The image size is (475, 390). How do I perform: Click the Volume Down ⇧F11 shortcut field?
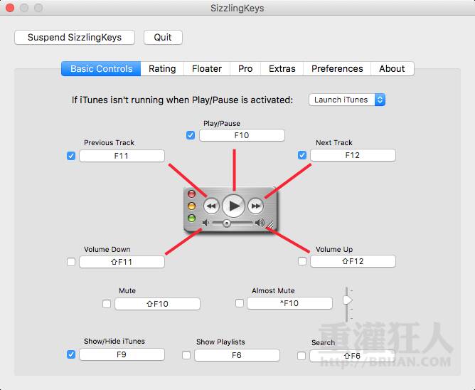[122, 262]
